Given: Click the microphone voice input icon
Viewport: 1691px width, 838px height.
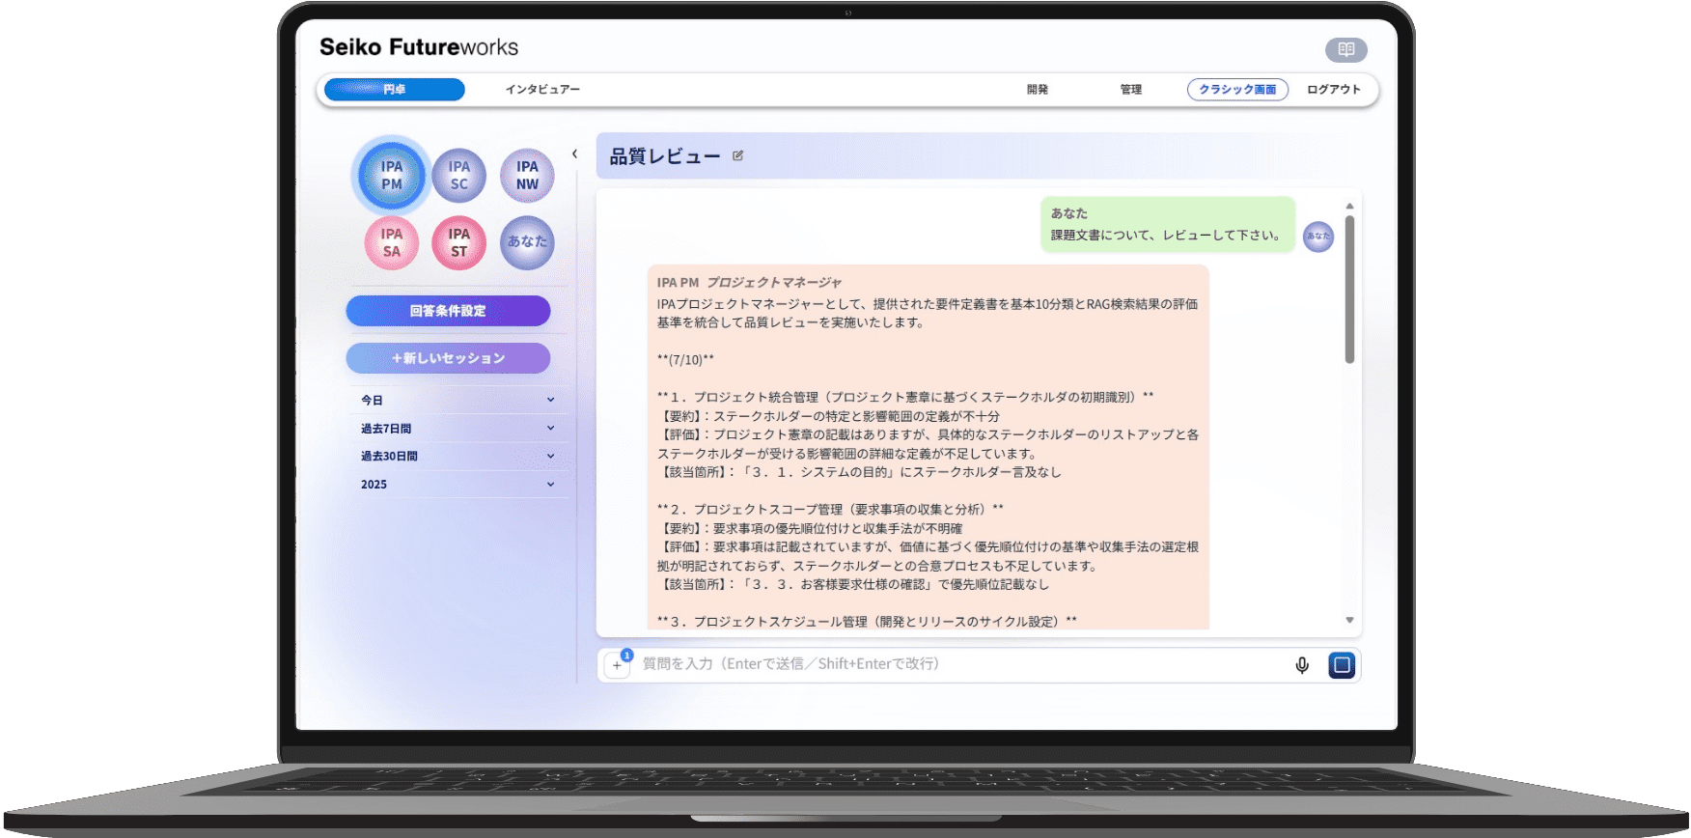Looking at the screenshot, I should pyautogui.click(x=1302, y=665).
